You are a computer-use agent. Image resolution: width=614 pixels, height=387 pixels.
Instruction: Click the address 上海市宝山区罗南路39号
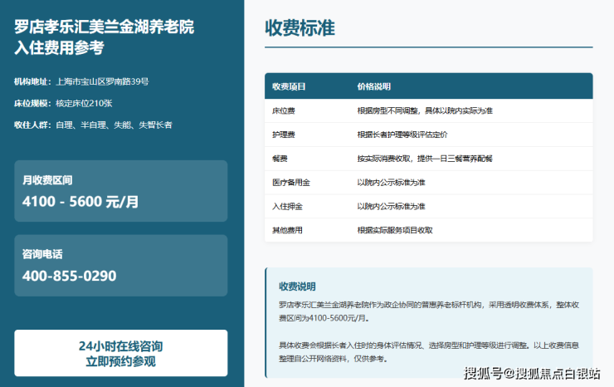(102, 81)
